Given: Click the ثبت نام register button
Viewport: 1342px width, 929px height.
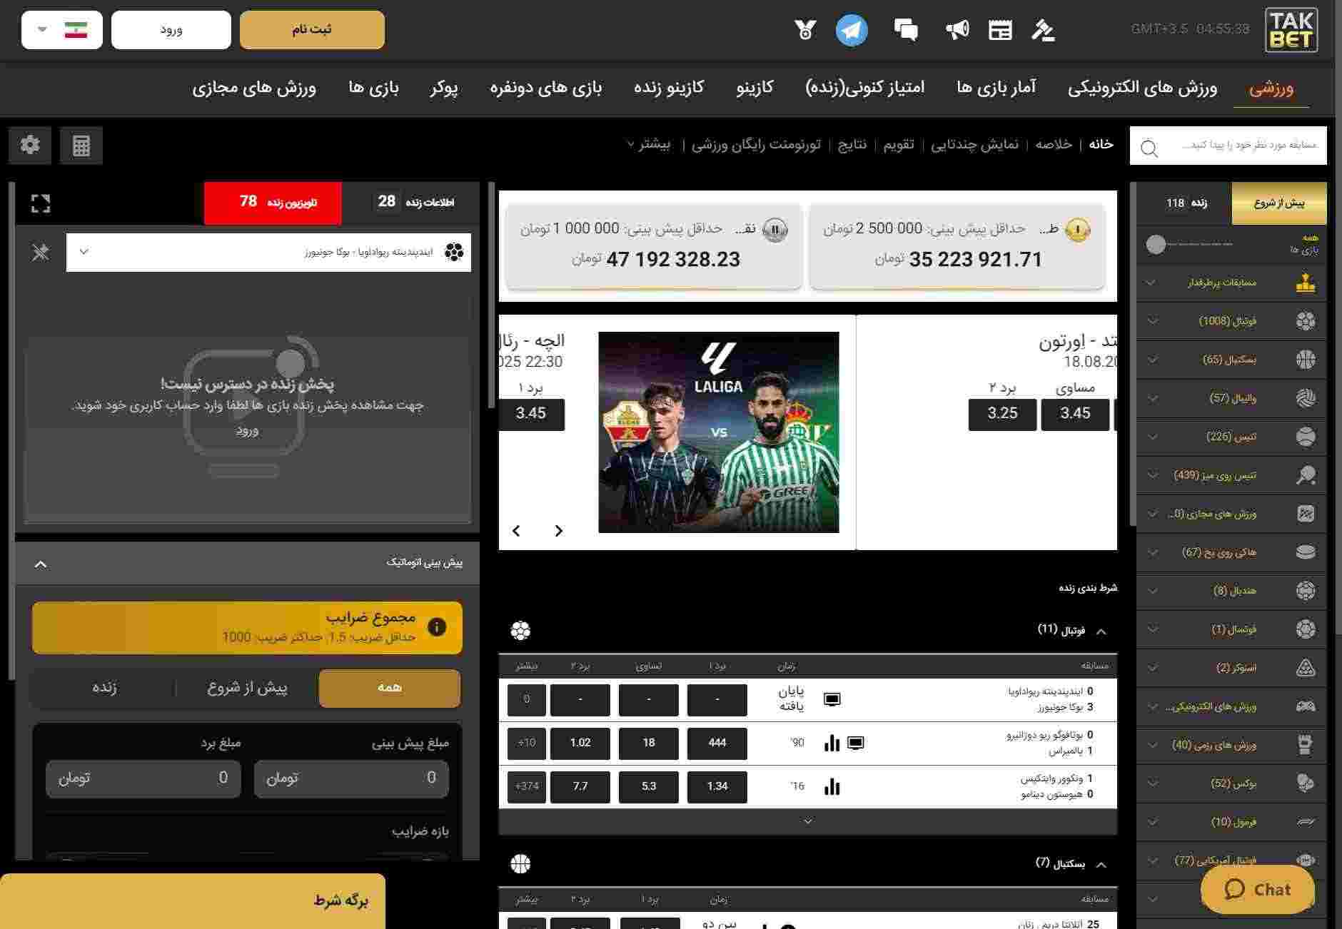Looking at the screenshot, I should [x=312, y=30].
